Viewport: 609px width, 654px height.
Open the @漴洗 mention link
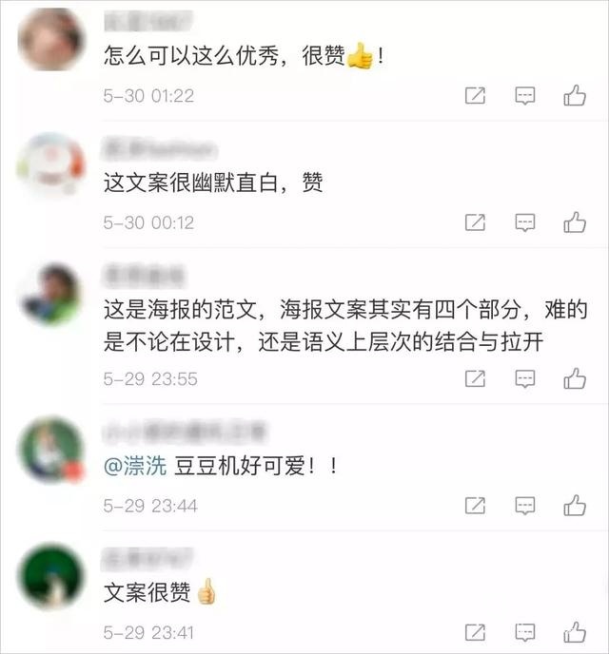pos(135,466)
